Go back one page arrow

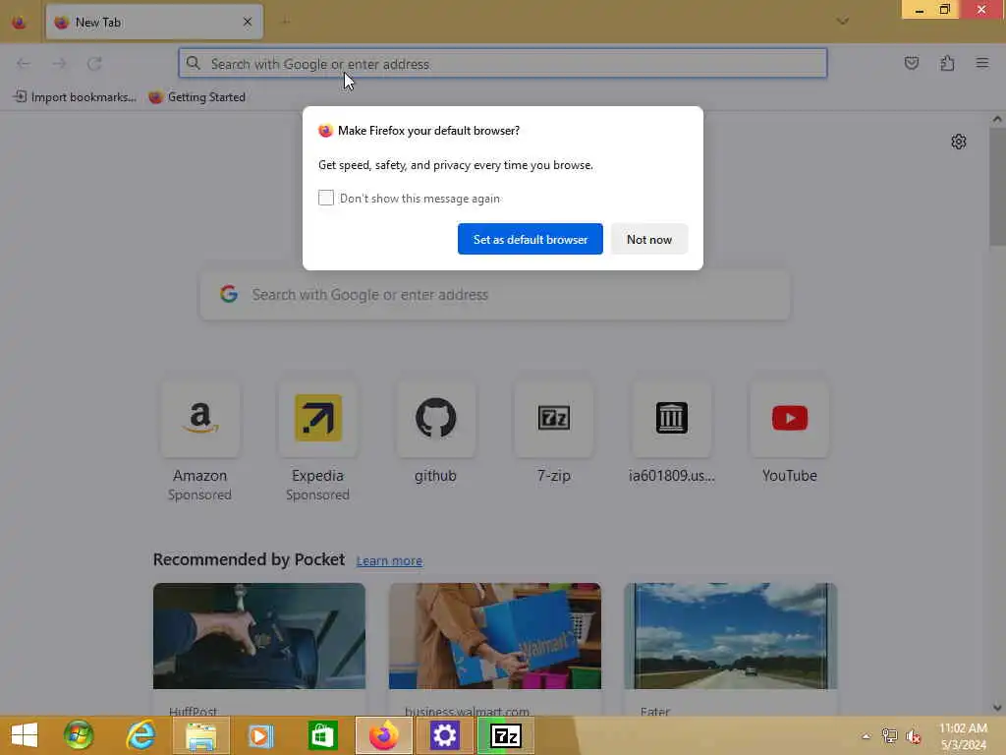pos(24,64)
